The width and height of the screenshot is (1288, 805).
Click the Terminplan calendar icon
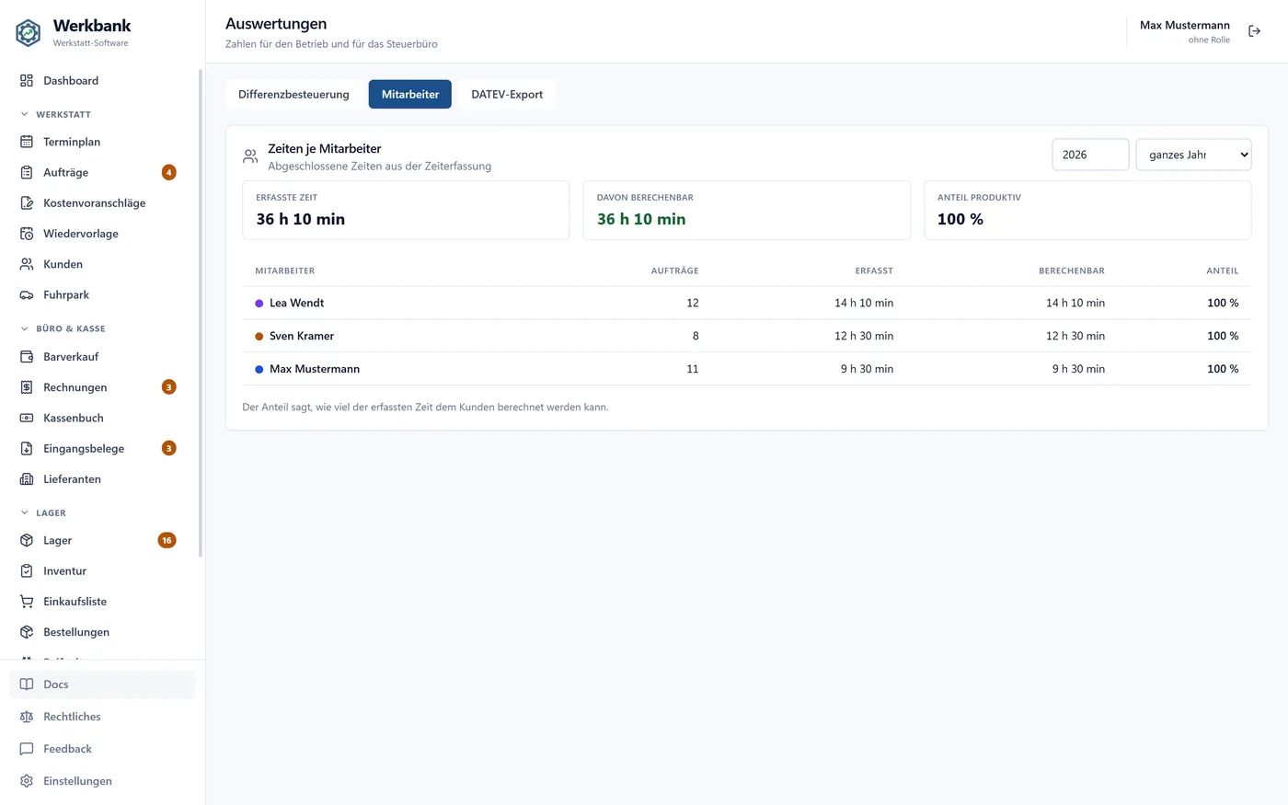coord(27,142)
